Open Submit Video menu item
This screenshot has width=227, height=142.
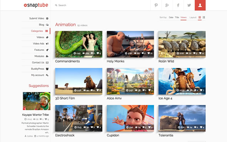coord(37,18)
